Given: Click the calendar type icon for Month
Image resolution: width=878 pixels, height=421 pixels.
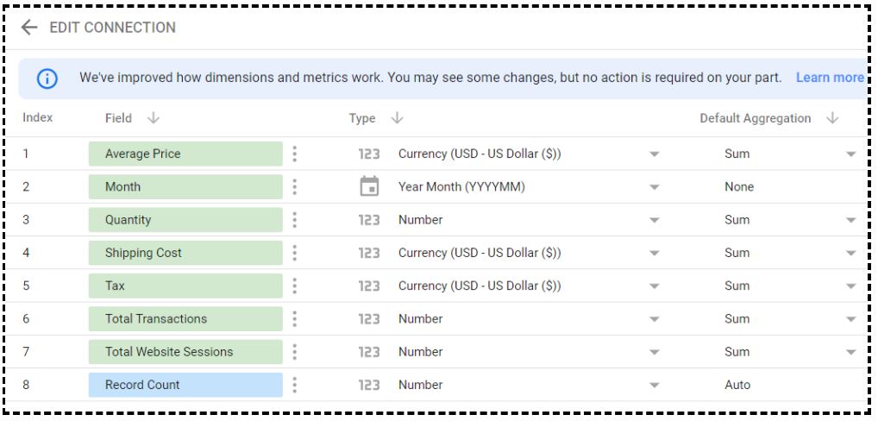Looking at the screenshot, I should pyautogui.click(x=369, y=186).
